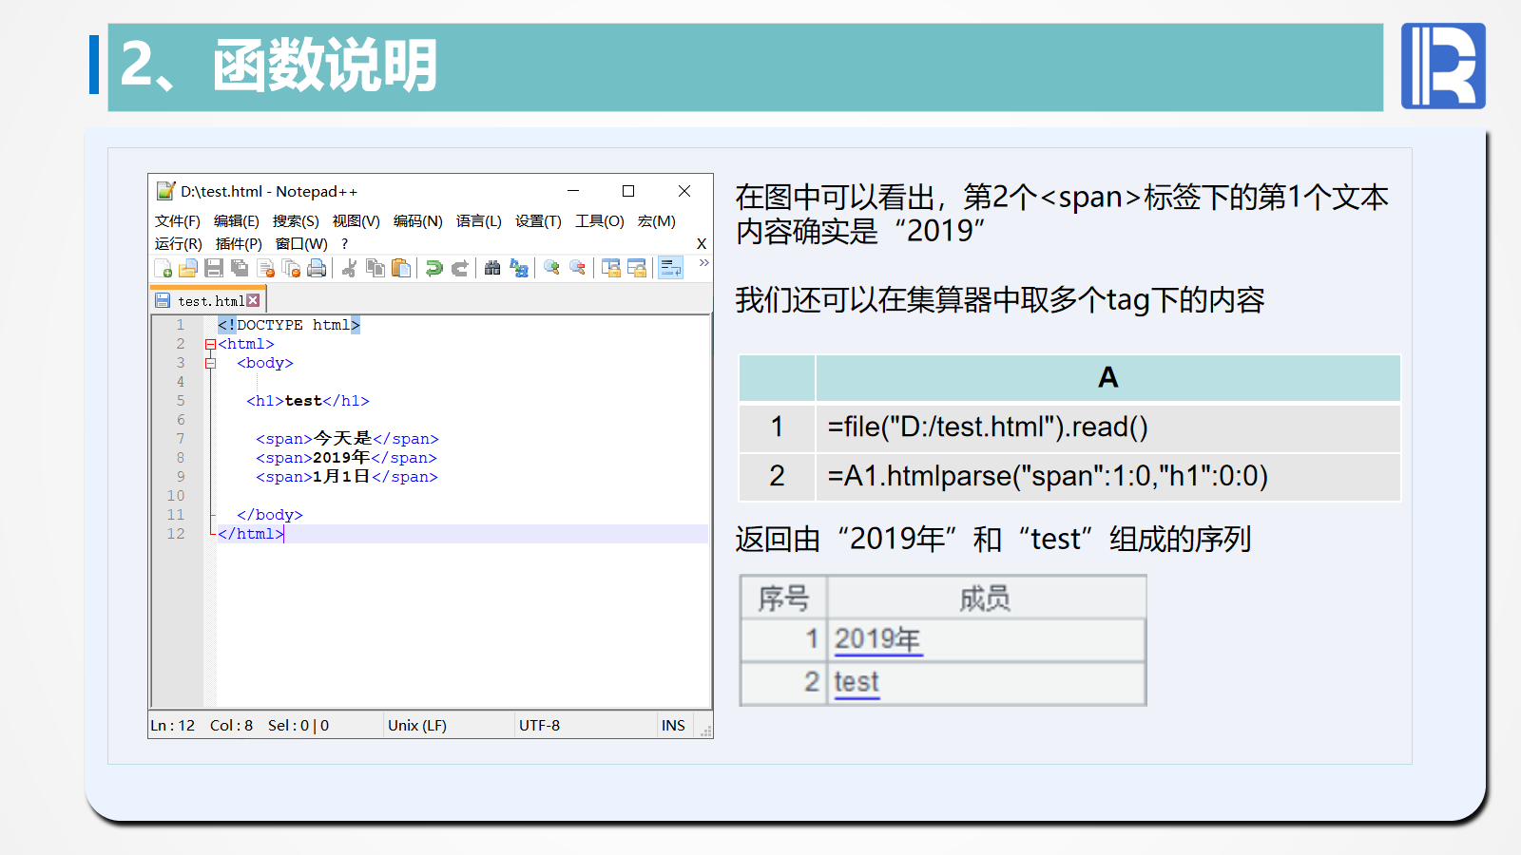Click the Print toolbar icon
The width and height of the screenshot is (1521, 855).
click(x=317, y=269)
